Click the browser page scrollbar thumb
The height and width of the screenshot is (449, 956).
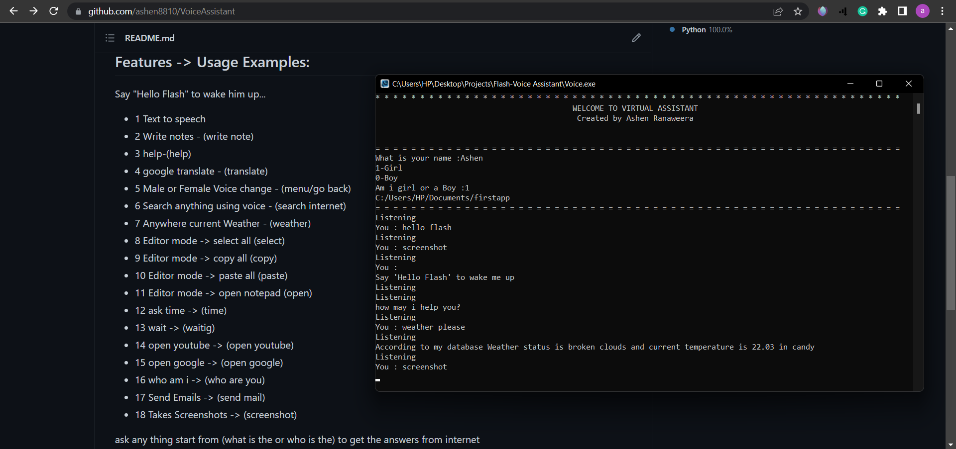(951, 243)
